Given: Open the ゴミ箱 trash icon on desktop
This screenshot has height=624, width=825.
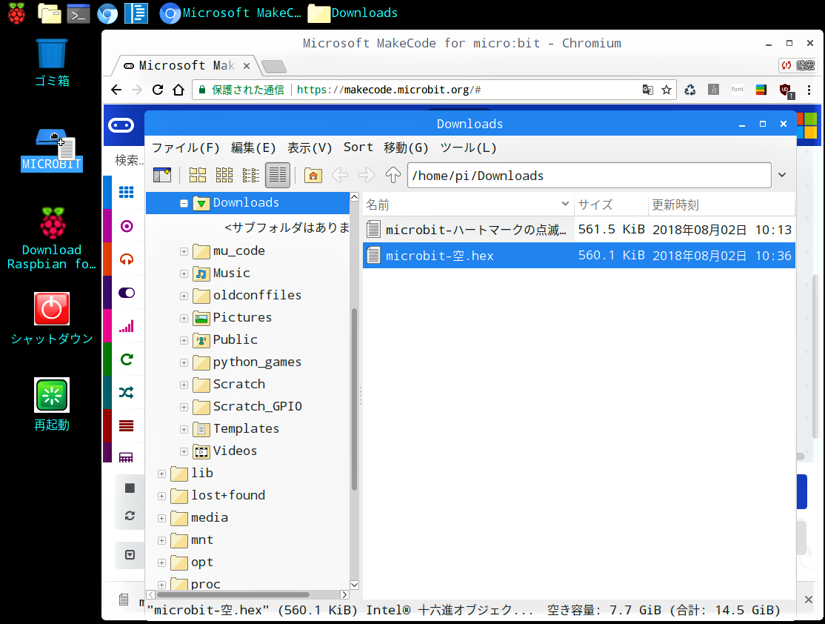Looking at the screenshot, I should click(52, 62).
